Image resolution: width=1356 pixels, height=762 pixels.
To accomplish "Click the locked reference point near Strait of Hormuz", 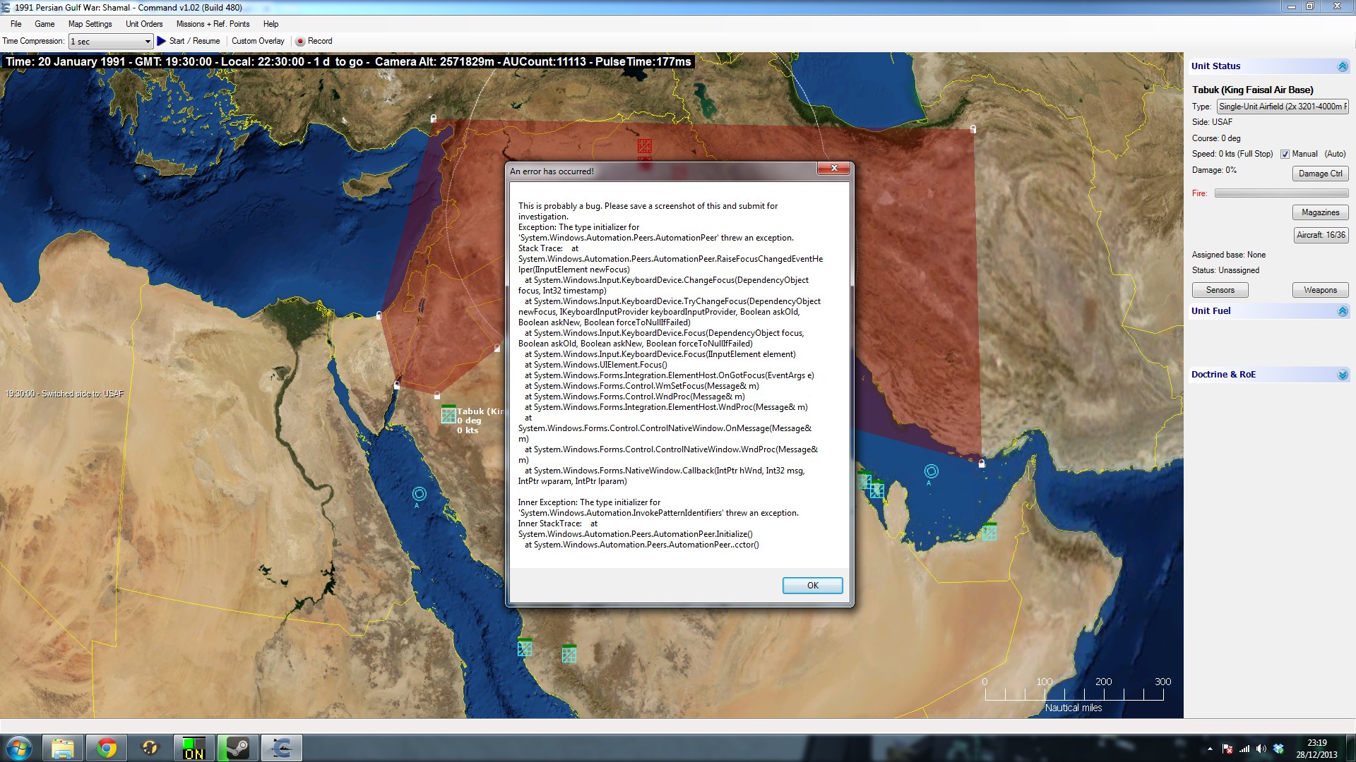I will click(x=982, y=464).
